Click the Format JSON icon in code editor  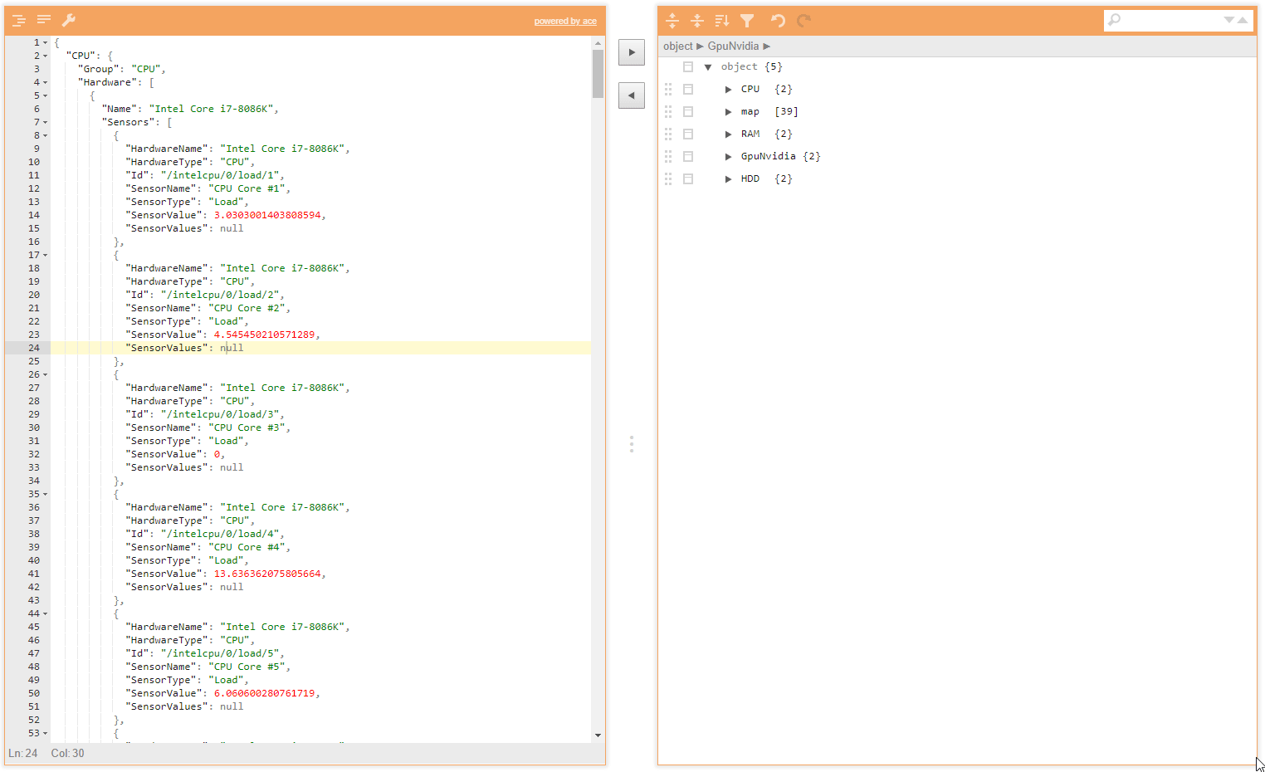[18, 20]
